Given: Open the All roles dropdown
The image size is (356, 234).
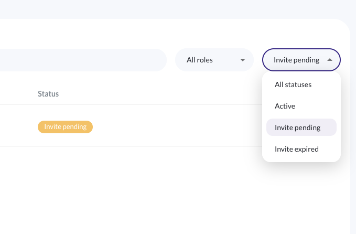Looking at the screenshot, I should coord(215,60).
